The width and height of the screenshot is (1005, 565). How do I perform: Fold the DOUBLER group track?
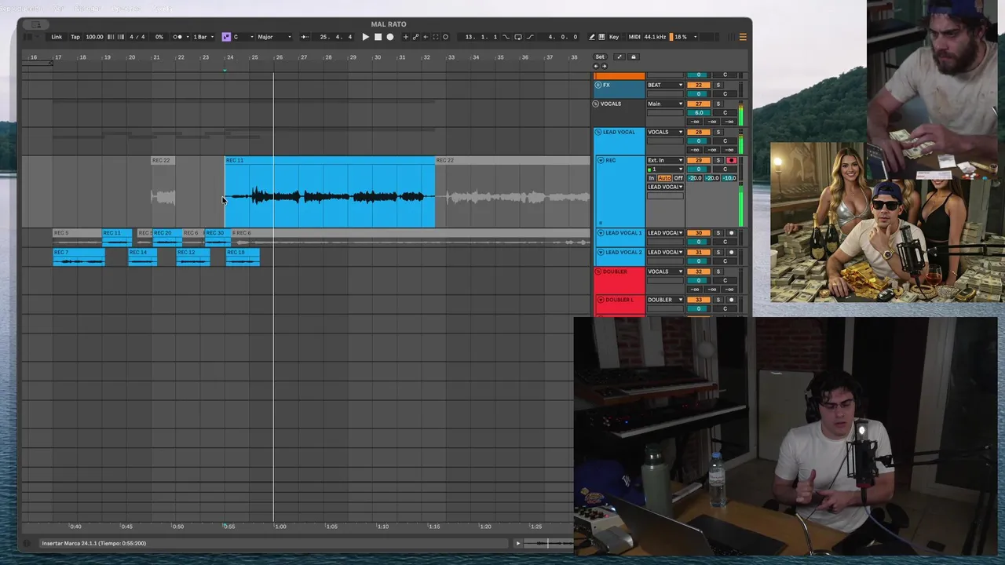pyautogui.click(x=598, y=272)
